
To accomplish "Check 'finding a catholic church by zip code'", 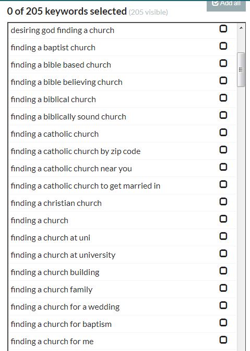I will click(x=223, y=149).
